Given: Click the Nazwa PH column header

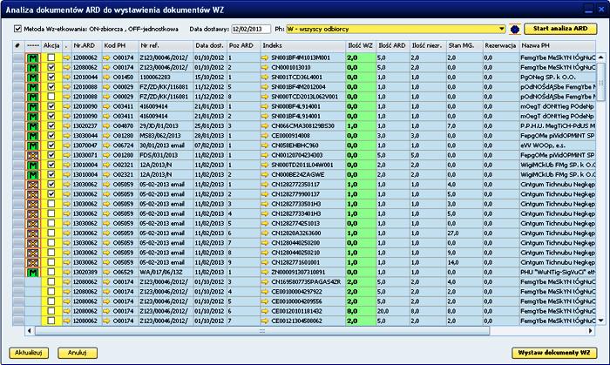Looking at the screenshot, I should click(x=557, y=46).
